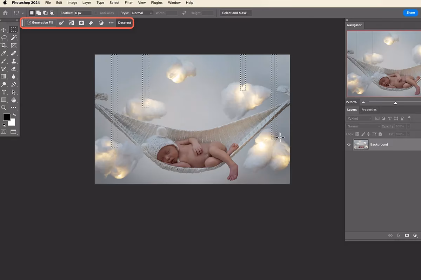Image resolution: width=421 pixels, height=280 pixels.
Task: Select the Zoom tool
Action: click(x=4, y=107)
